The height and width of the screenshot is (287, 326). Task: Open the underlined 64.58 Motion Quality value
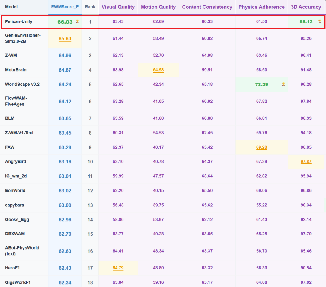click(158, 70)
